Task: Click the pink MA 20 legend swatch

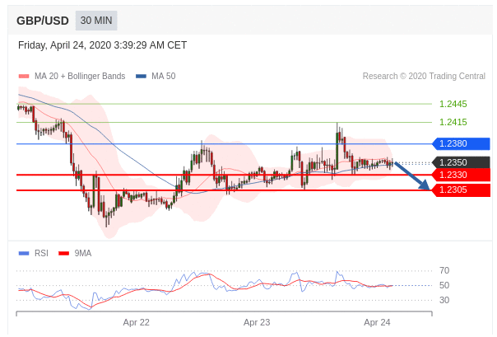Action: (24, 76)
